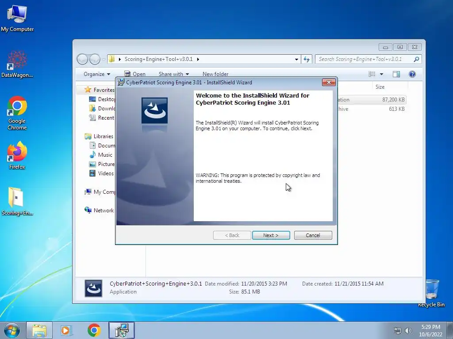Open Windows Media Player taskbar icon
This screenshot has height=339, width=453.
tap(66, 330)
